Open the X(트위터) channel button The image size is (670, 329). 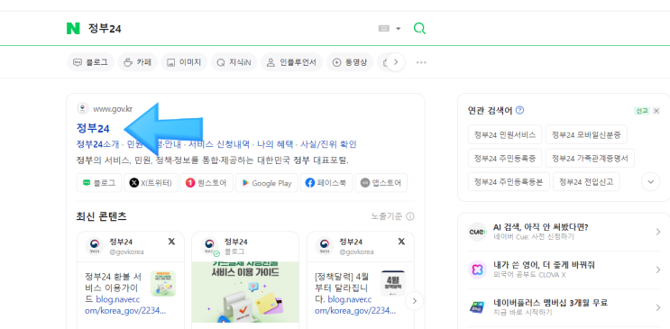click(151, 183)
